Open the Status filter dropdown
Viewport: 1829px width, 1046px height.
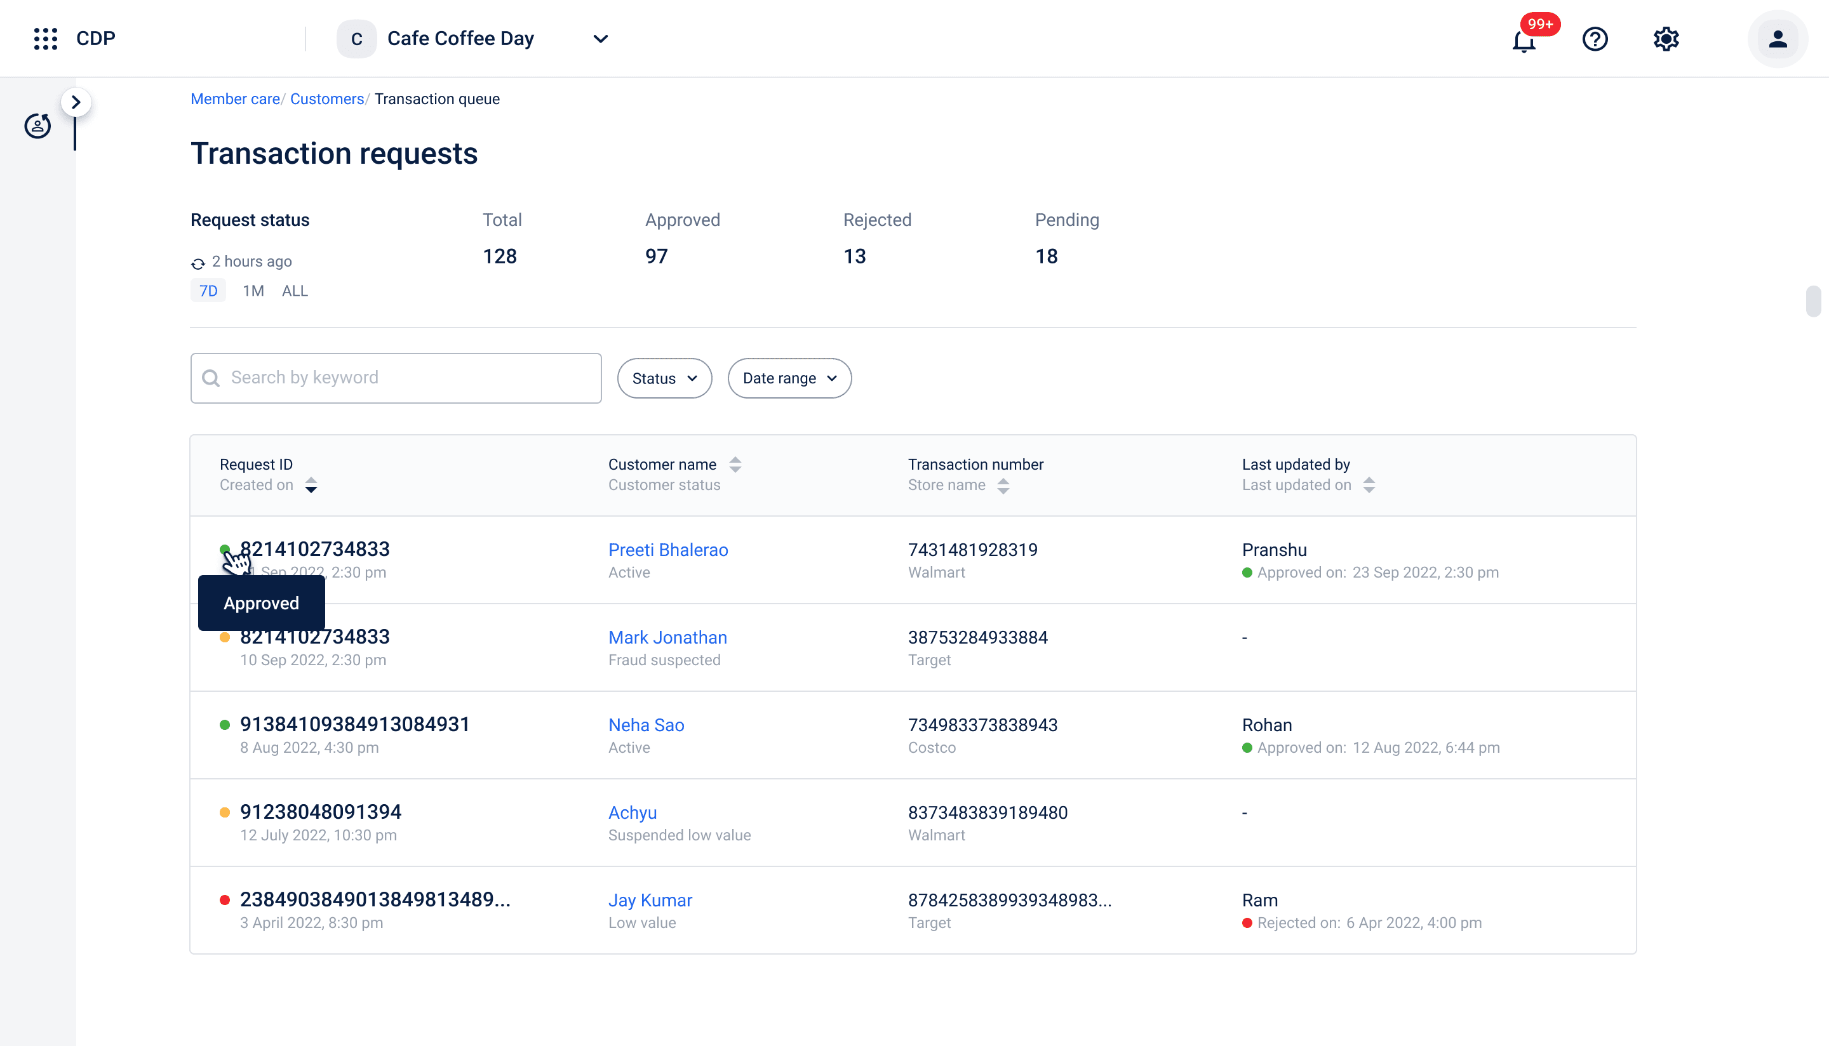click(x=664, y=378)
